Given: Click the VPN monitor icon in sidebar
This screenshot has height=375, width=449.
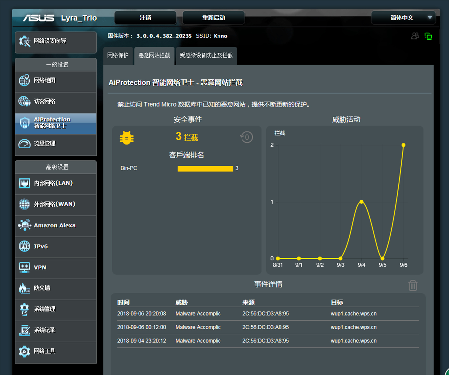Looking at the screenshot, I should click(x=24, y=267).
